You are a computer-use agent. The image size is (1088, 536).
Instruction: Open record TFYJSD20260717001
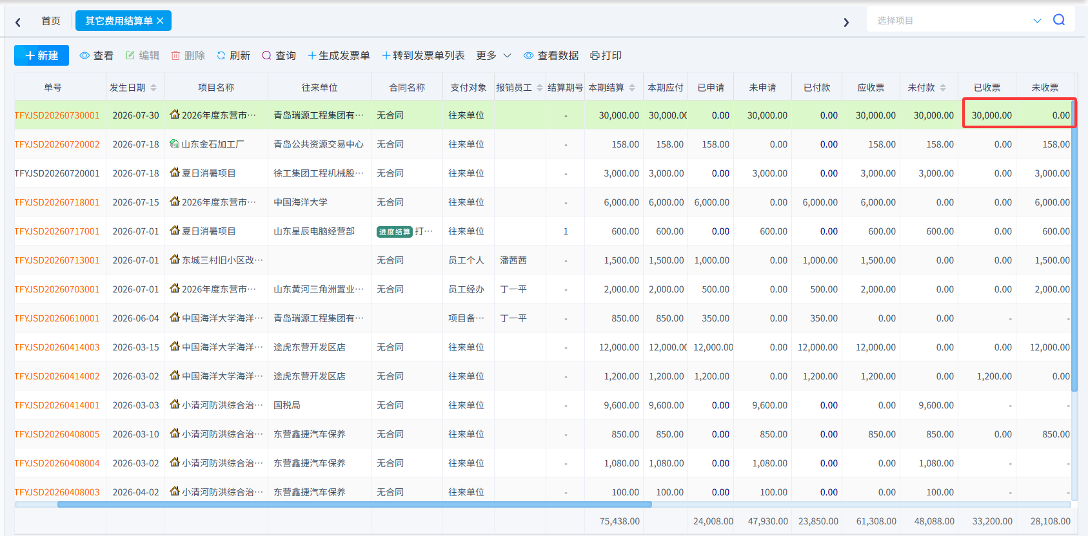click(x=57, y=231)
